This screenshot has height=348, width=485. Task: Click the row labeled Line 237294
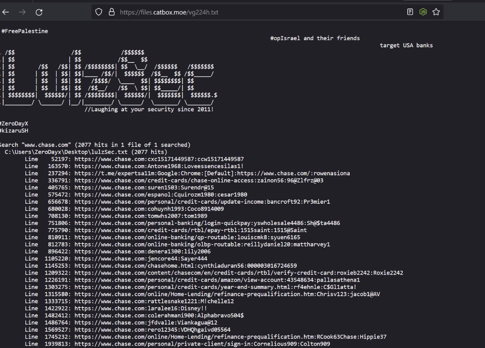click(x=187, y=173)
